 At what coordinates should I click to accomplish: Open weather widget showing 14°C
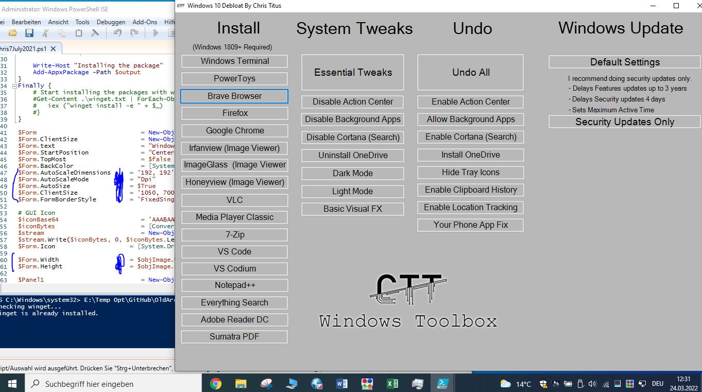[516, 384]
